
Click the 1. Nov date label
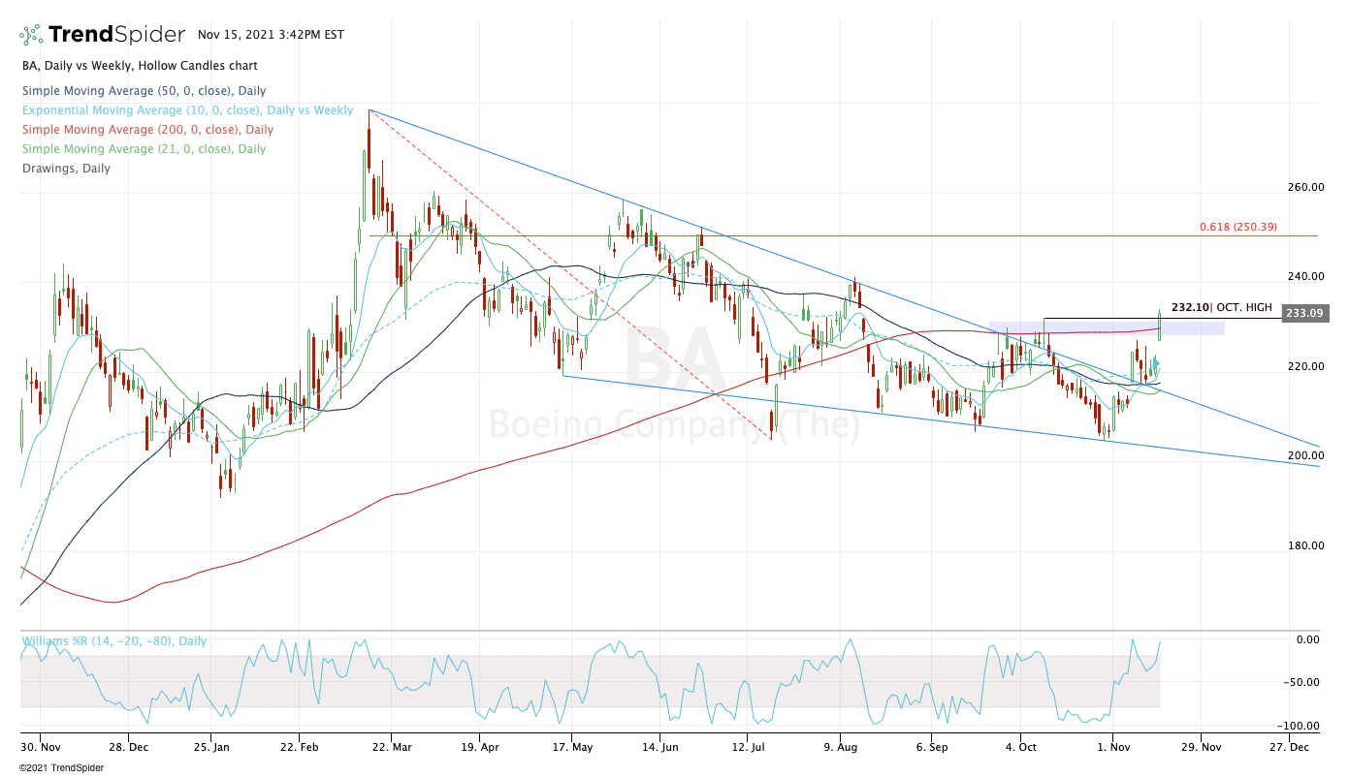(1111, 748)
